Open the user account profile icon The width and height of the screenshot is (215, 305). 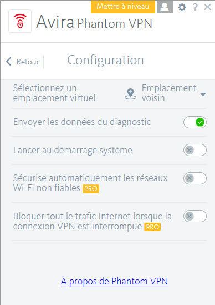click(165, 7)
